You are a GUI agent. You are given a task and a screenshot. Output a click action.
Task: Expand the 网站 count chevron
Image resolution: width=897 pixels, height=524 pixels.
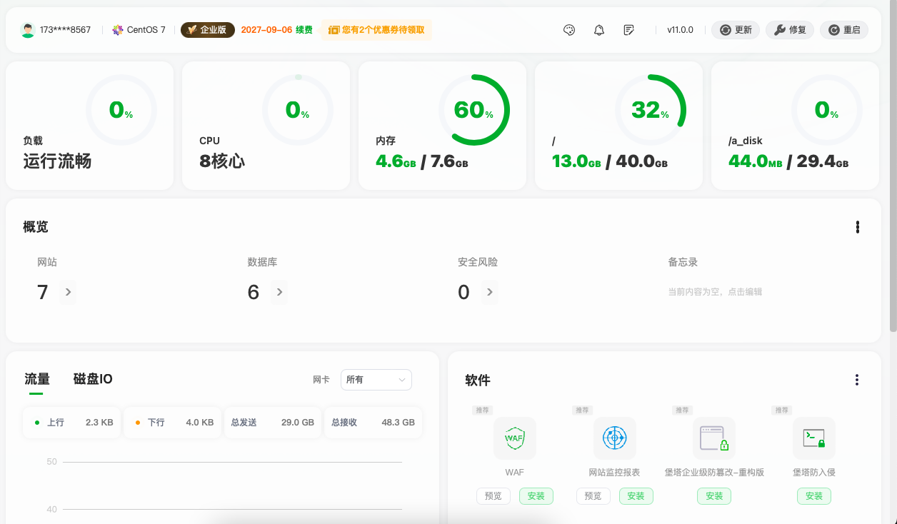pos(68,292)
